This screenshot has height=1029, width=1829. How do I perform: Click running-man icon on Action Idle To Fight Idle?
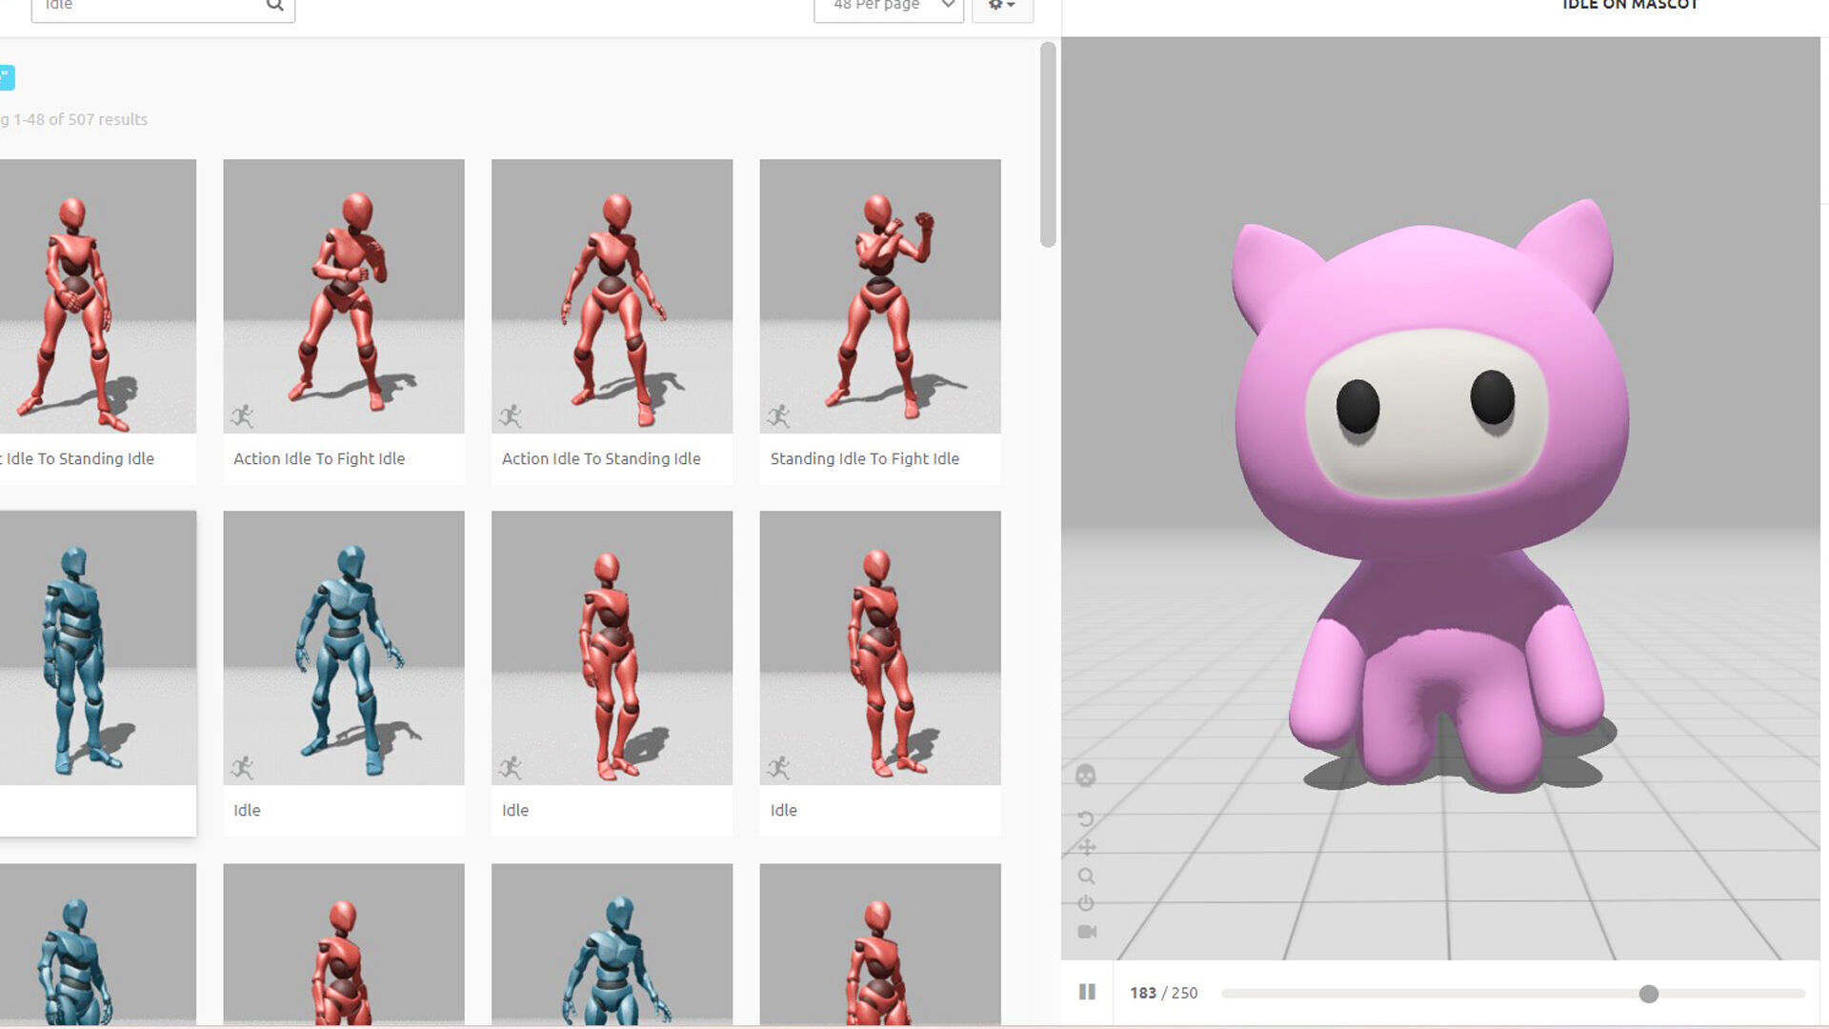[x=243, y=415]
